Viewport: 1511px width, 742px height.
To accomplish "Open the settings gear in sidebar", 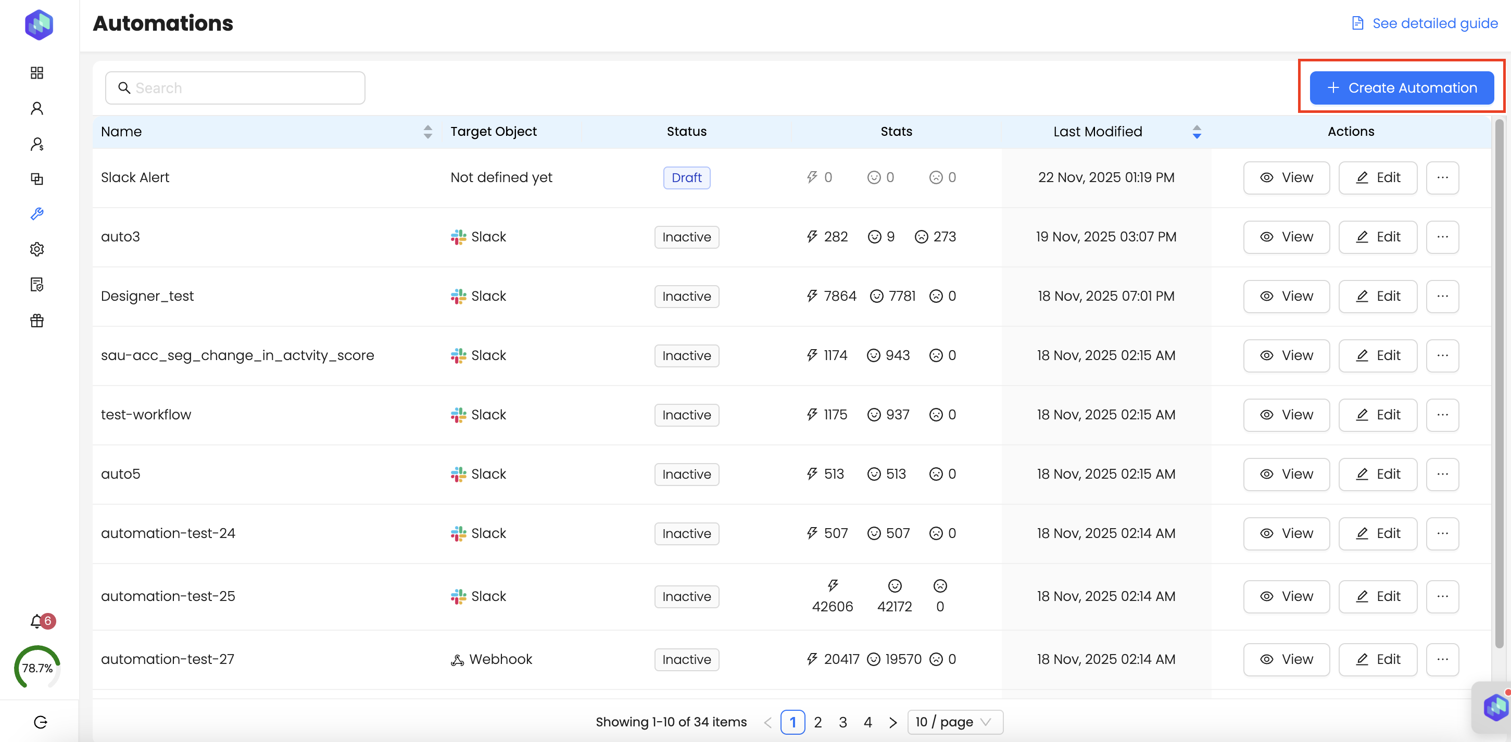I will pos(37,249).
